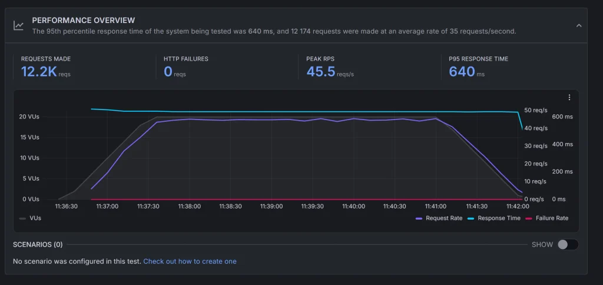Click the 11:39:00 time axis label
Image resolution: width=603 pixels, height=285 pixels.
pos(271,207)
